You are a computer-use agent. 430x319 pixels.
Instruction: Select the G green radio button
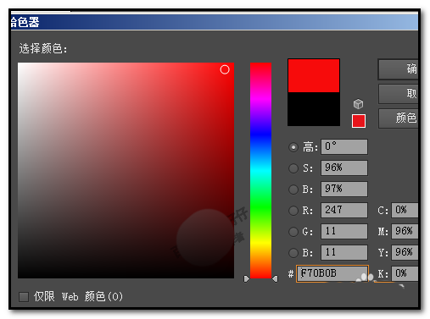(293, 232)
